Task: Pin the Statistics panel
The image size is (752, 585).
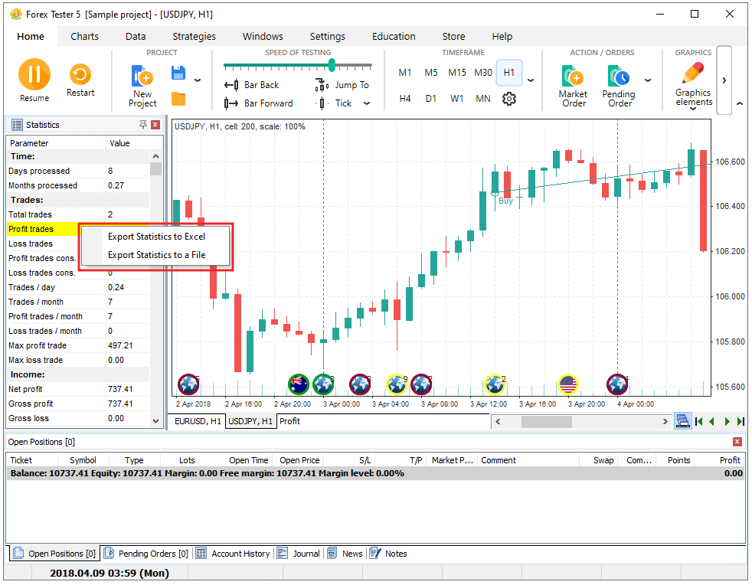Action: coord(142,125)
